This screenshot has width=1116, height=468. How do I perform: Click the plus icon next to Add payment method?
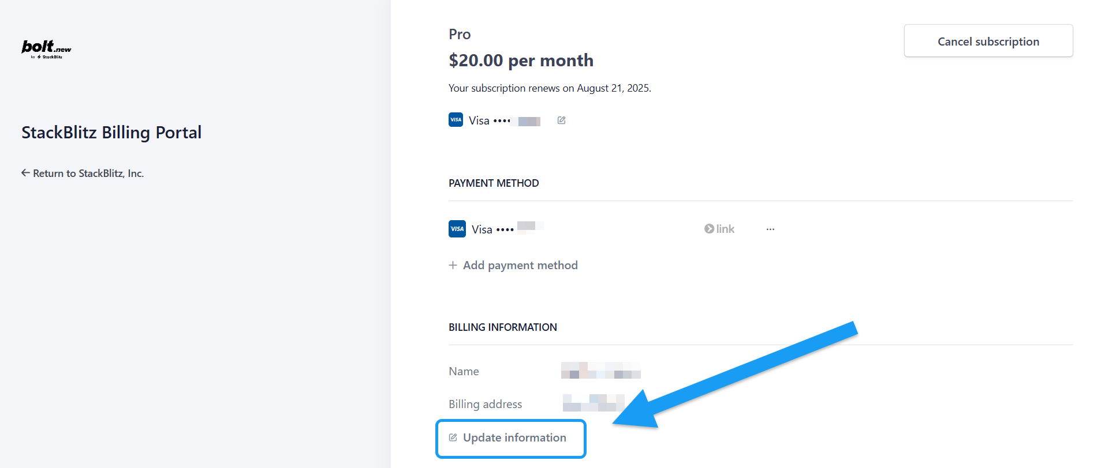point(453,265)
